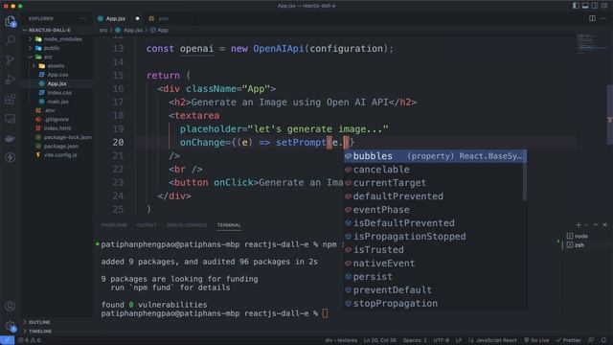The height and width of the screenshot is (345, 613).
Task: Expand the OUTLINE section
Action: tap(39, 322)
